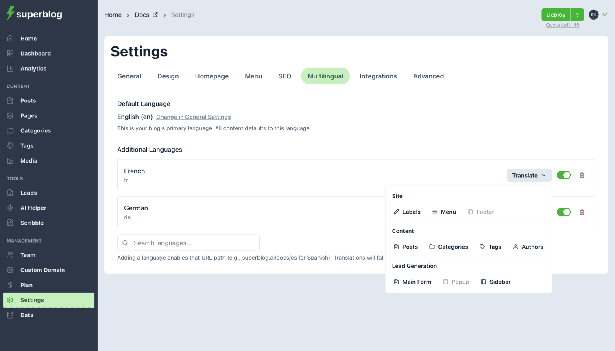The image size is (615, 351).
Task: Select the superblog lightning bolt logo
Action: tap(10, 14)
